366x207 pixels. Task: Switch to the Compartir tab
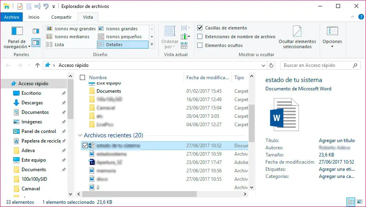(x=61, y=17)
